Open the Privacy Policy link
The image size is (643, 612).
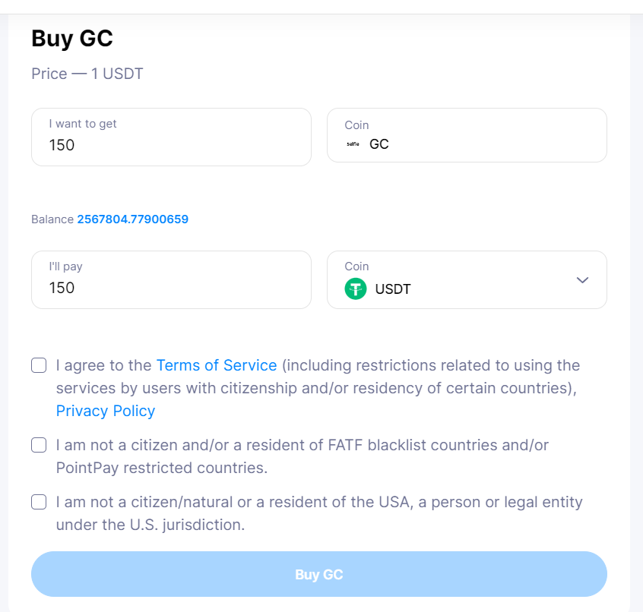pyautogui.click(x=106, y=411)
